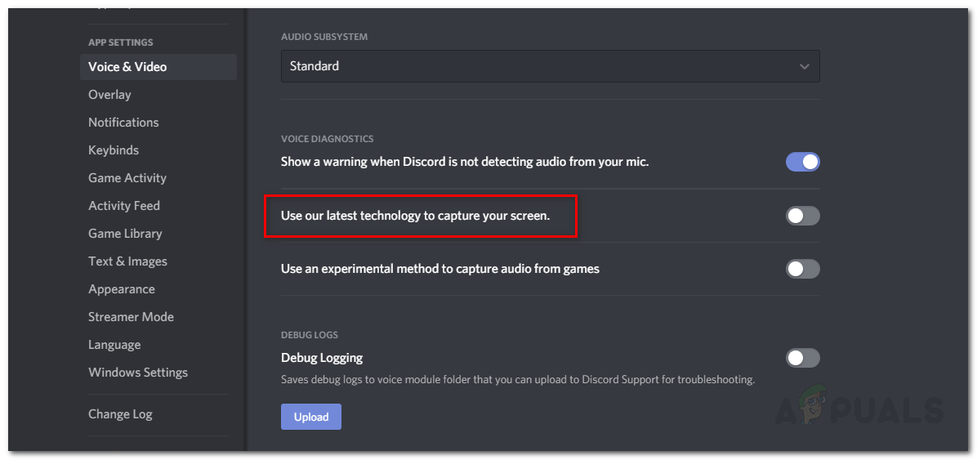Select Game Library in sidebar
The height and width of the screenshot is (460, 977).
coord(125,234)
